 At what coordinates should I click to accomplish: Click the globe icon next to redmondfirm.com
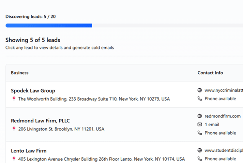click(x=200, y=116)
